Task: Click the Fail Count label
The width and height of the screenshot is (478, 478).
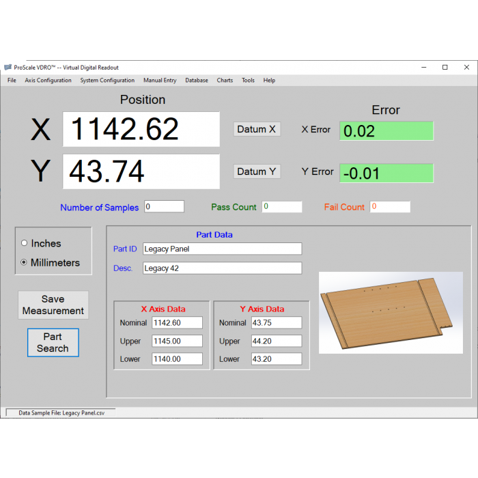Action: click(x=344, y=208)
